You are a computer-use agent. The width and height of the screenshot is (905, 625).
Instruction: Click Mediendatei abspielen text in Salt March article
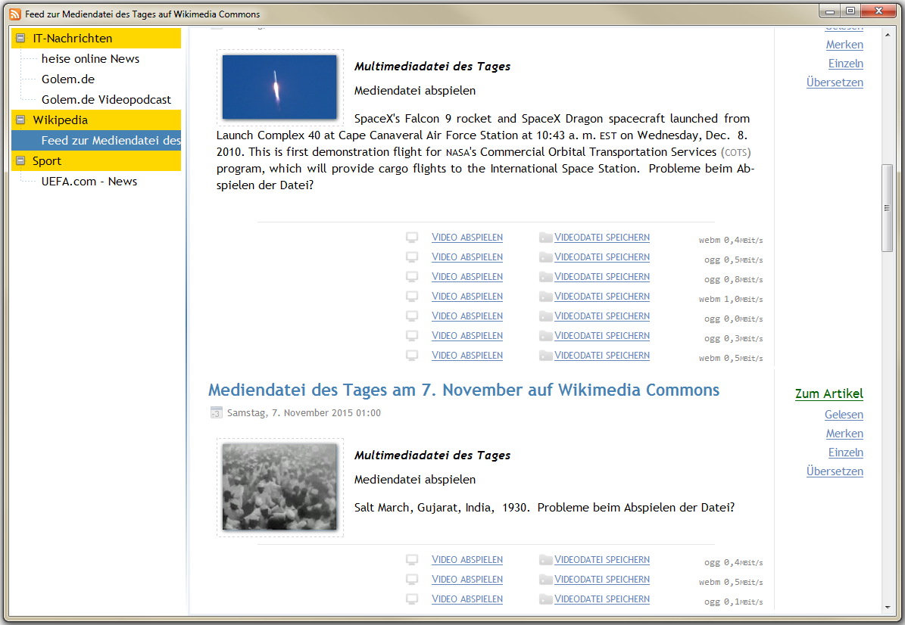(415, 480)
